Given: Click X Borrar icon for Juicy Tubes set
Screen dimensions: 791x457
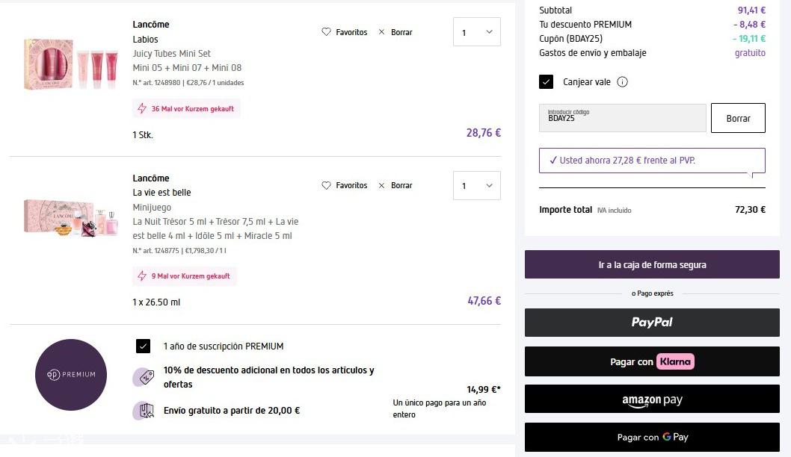Looking at the screenshot, I should coord(382,32).
